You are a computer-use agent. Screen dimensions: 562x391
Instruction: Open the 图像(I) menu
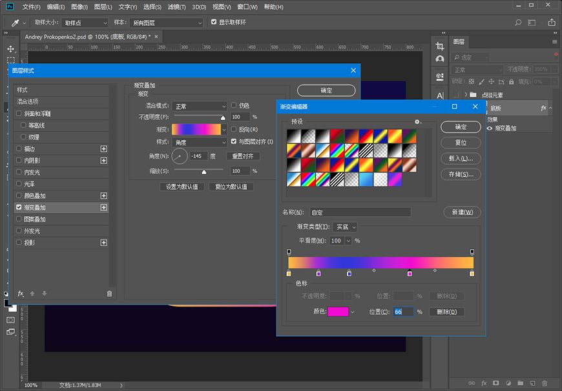[x=79, y=7]
